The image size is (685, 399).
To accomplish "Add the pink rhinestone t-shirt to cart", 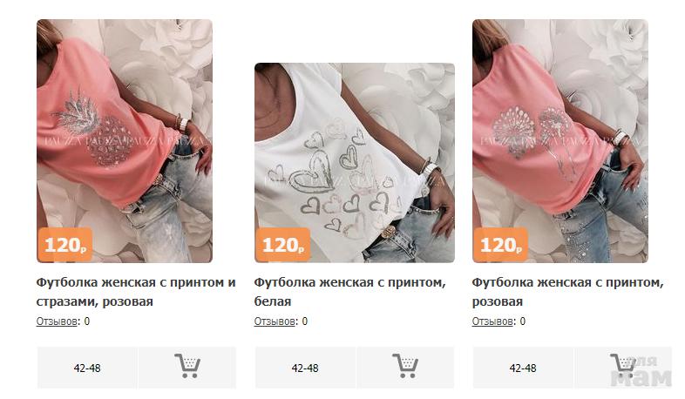I will [187, 367].
